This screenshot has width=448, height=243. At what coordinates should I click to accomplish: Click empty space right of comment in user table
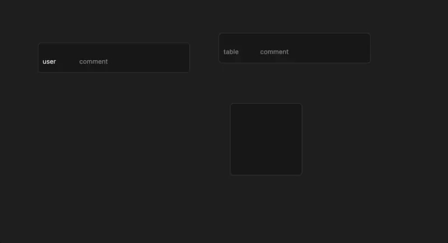click(151, 62)
